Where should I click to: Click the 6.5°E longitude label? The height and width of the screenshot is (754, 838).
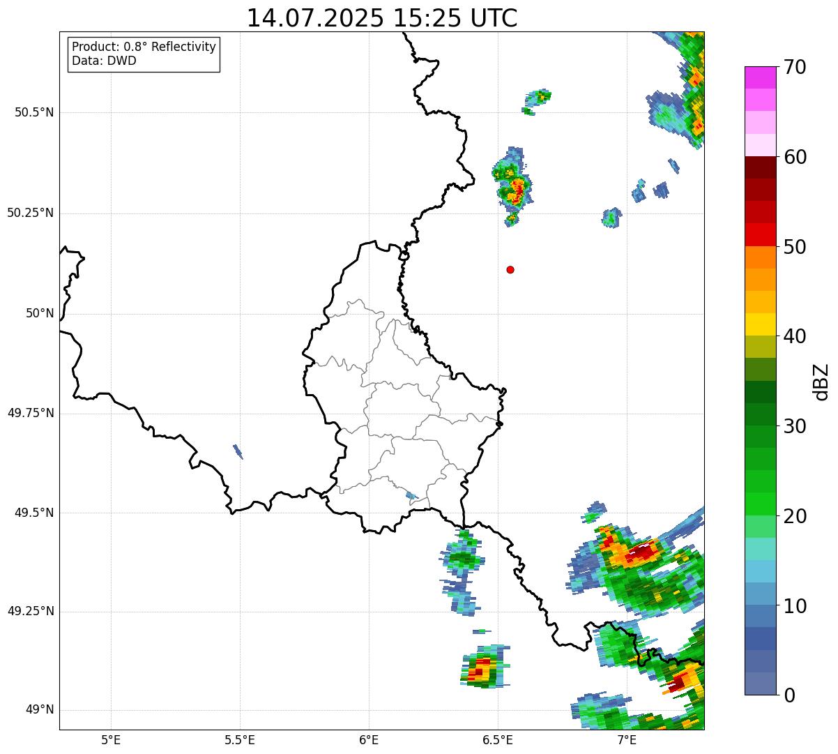pyautogui.click(x=498, y=739)
